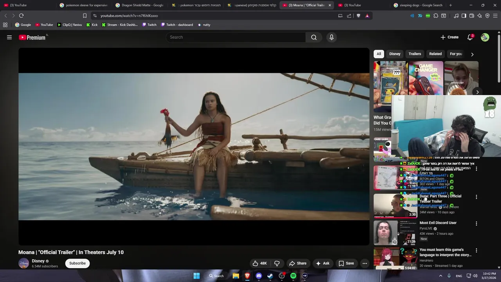Switch to the sleeping dogs Google Search tab
The height and width of the screenshot is (282, 501).
(418, 5)
